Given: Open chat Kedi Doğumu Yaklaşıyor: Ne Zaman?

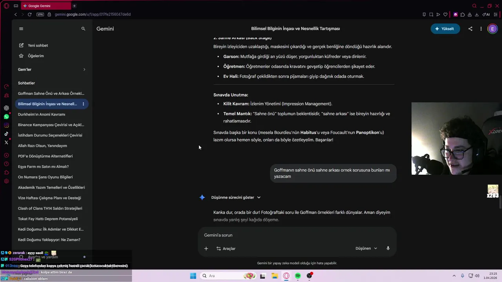Looking at the screenshot, I should (x=49, y=240).
